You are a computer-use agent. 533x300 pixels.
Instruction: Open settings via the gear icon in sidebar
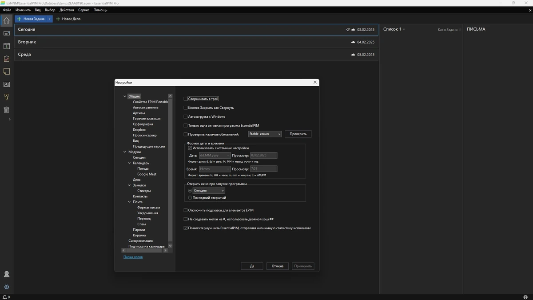coord(6,287)
